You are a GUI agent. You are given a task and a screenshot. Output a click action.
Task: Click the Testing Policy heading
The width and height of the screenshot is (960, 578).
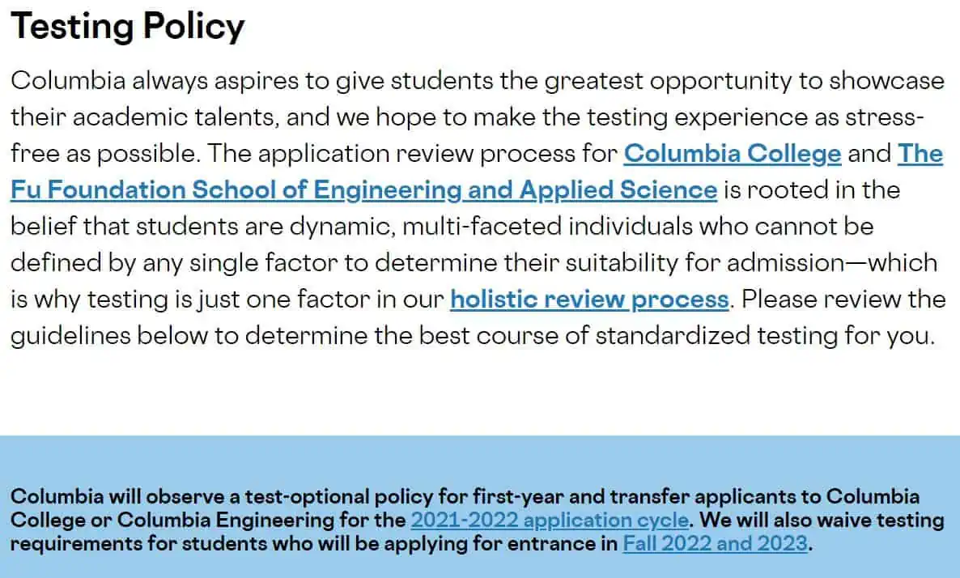127,27
